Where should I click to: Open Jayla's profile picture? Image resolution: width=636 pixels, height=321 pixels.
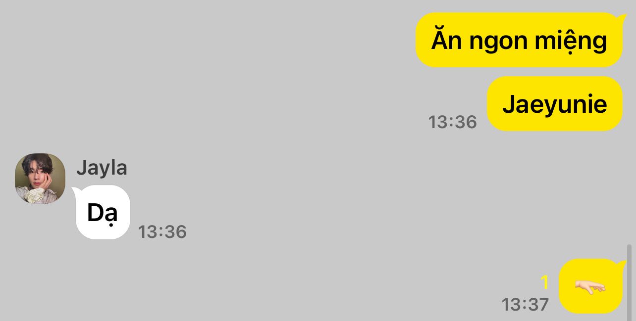tap(40, 179)
